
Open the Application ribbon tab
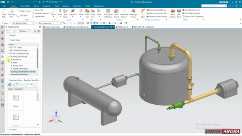click(x=99, y=6)
